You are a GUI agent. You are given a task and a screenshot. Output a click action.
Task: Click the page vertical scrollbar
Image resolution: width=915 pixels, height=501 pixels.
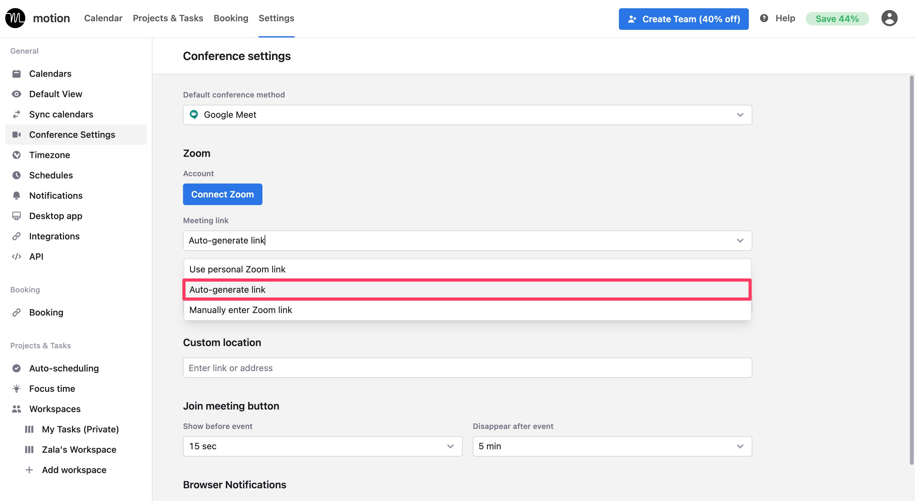coord(911,270)
